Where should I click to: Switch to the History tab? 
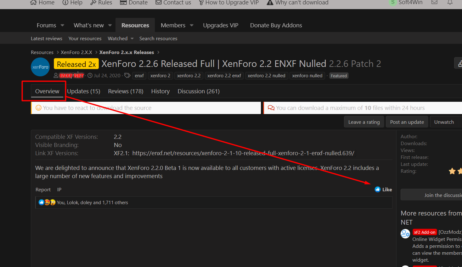point(161,91)
